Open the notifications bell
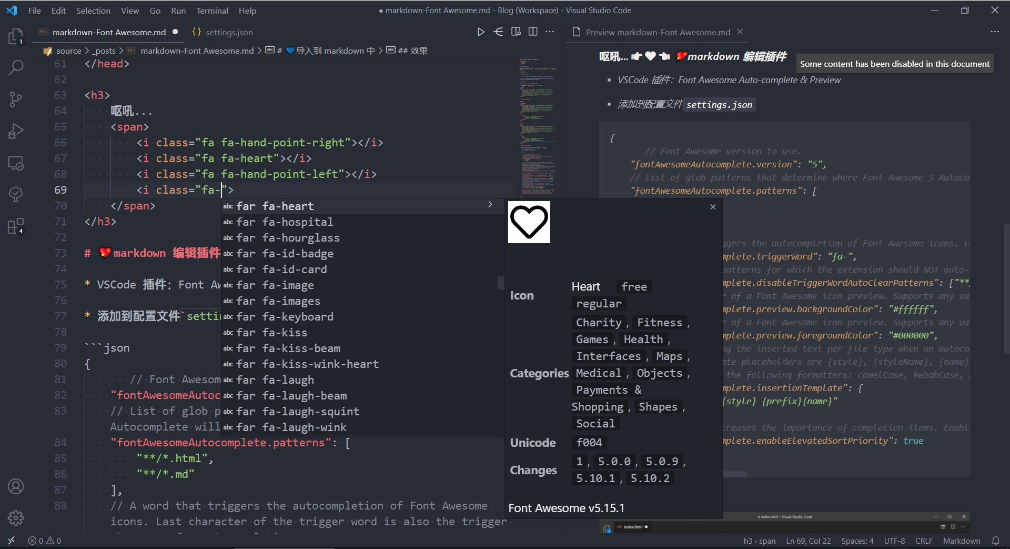This screenshot has width=1010, height=549. pos(995,541)
